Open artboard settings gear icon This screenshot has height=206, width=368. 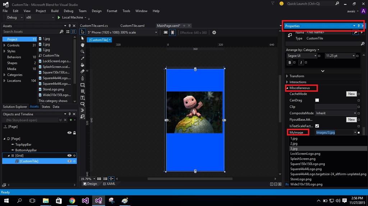click(214, 33)
